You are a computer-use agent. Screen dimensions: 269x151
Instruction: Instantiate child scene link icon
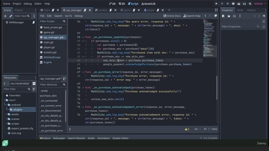coord(11,16)
